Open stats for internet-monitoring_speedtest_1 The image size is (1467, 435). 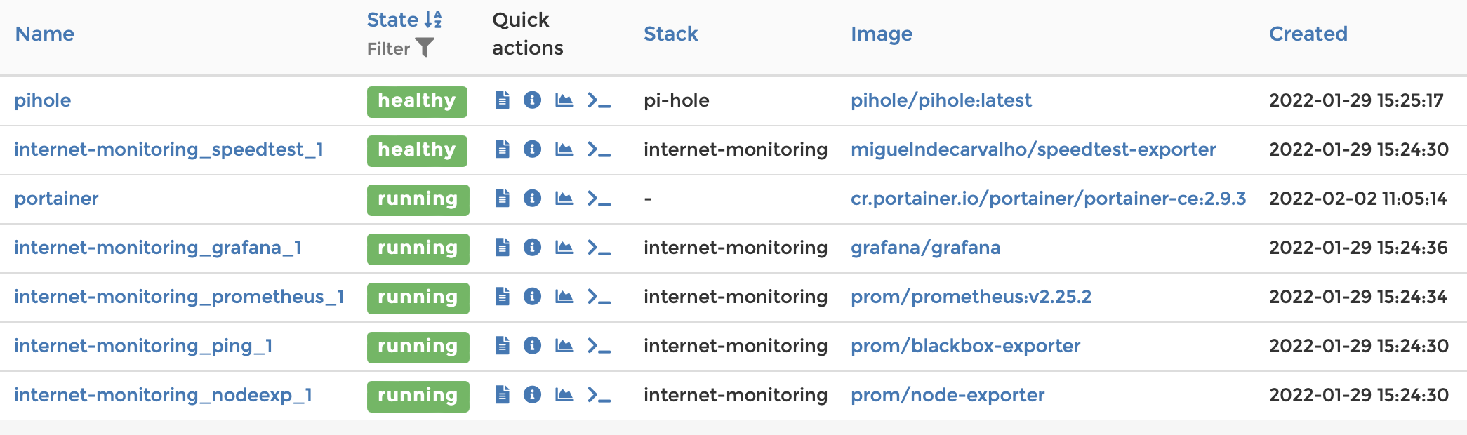click(x=563, y=149)
